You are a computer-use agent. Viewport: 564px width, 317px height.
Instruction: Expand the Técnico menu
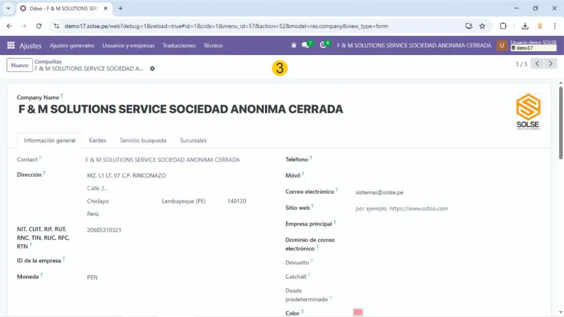coord(213,46)
